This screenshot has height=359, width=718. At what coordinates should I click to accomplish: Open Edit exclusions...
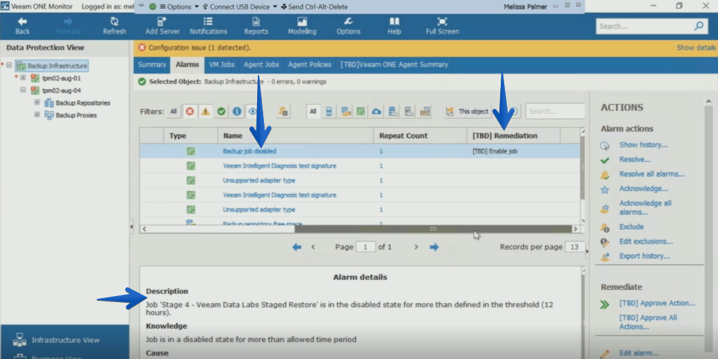click(646, 241)
